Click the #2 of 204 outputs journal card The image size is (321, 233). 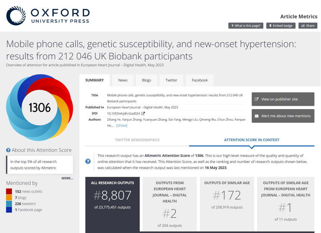click(170, 204)
